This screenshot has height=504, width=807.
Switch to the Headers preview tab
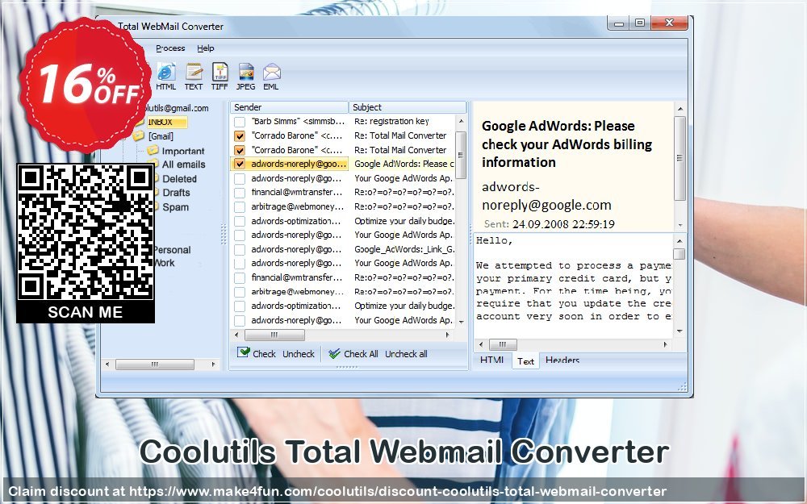click(x=562, y=360)
